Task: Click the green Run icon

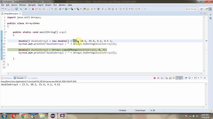Action: 66,9
